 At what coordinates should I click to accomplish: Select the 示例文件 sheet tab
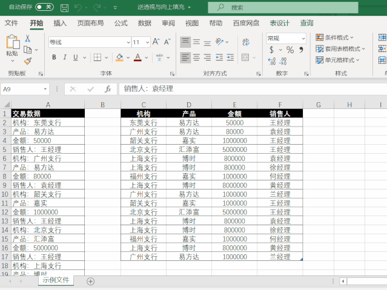[x=56, y=280]
